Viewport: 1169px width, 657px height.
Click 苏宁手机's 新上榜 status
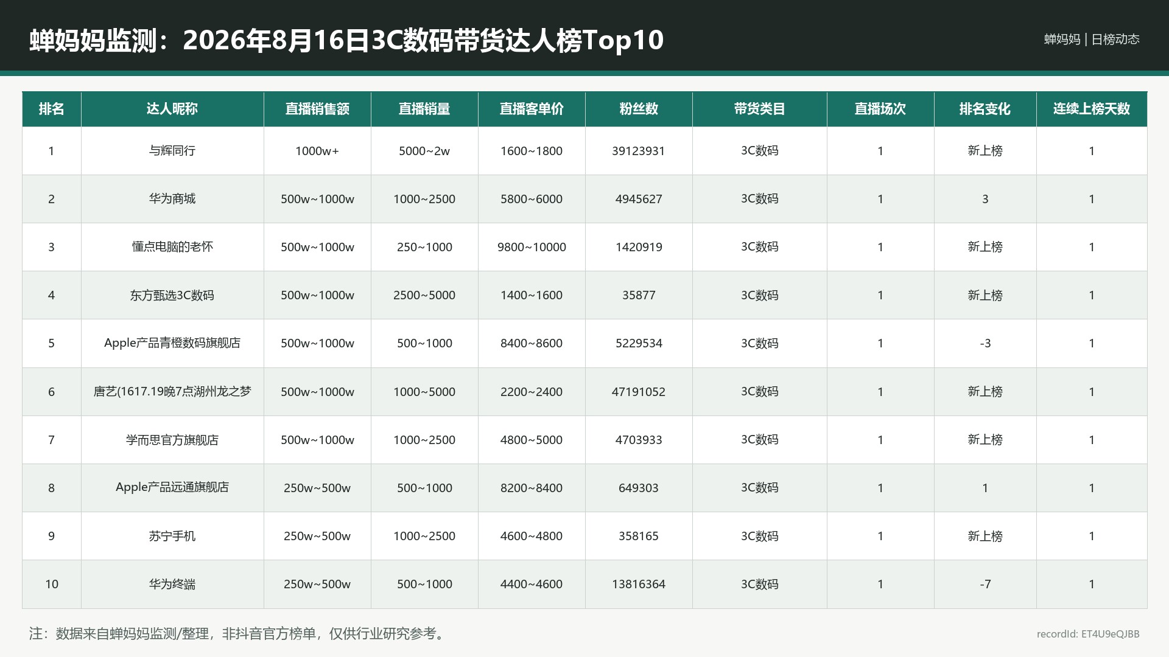coord(985,536)
